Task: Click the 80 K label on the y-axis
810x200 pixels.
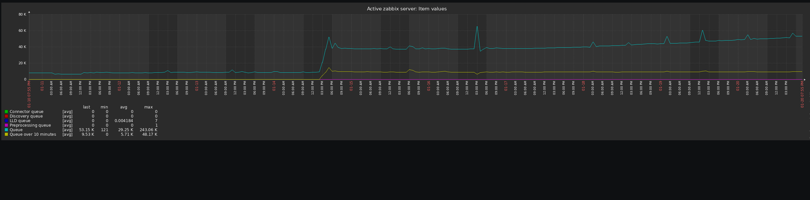Action: pos(22,14)
